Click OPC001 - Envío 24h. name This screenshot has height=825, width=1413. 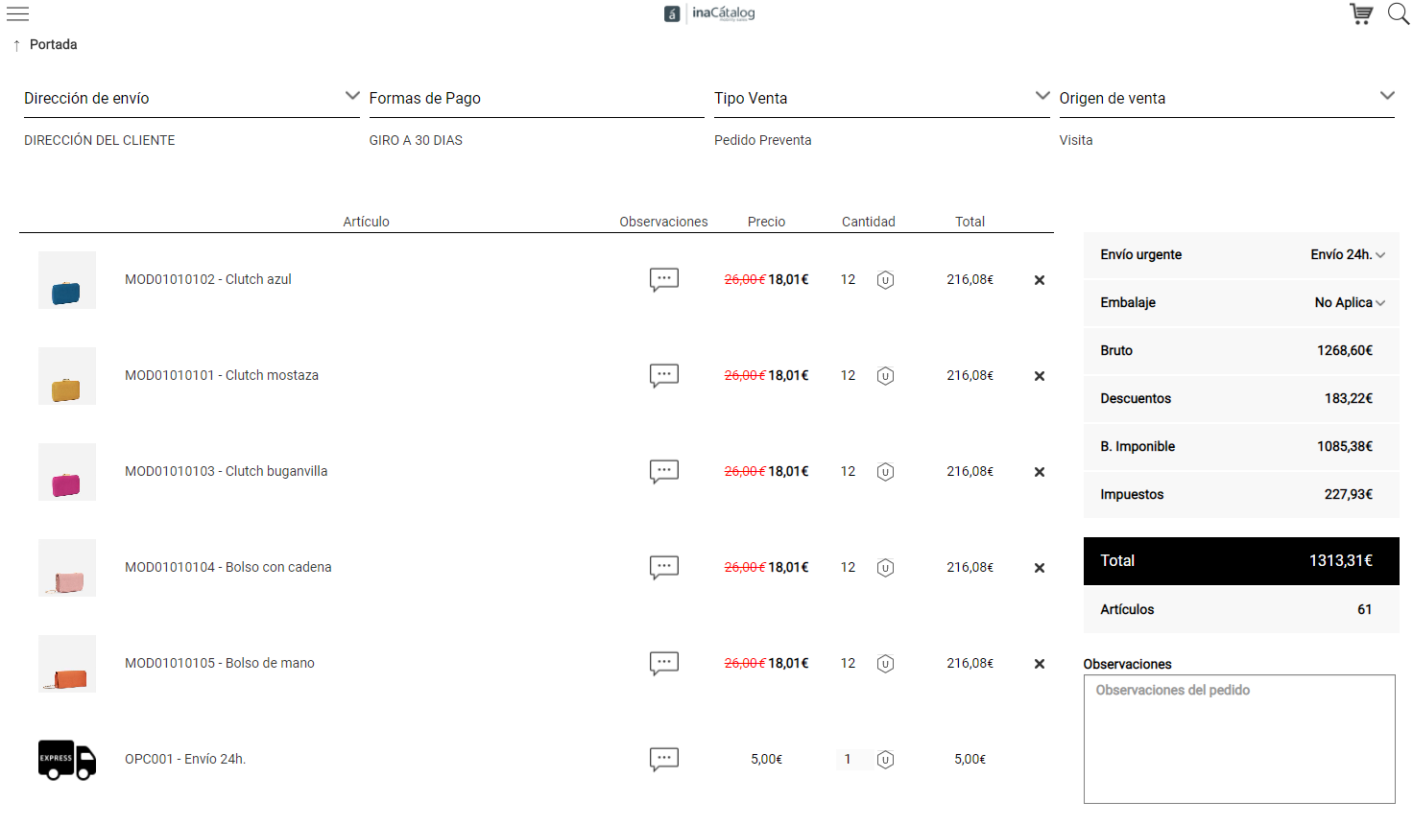tap(185, 759)
